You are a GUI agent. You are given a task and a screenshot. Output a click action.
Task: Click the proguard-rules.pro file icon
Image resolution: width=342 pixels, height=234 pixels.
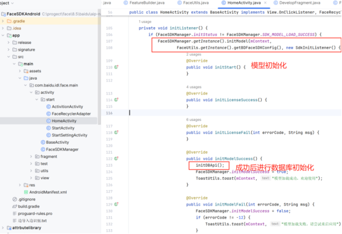click(15, 214)
